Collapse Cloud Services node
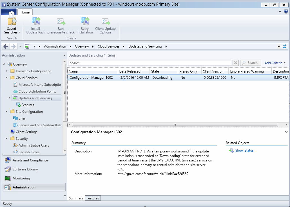The image size is (290, 207). coord(7,78)
